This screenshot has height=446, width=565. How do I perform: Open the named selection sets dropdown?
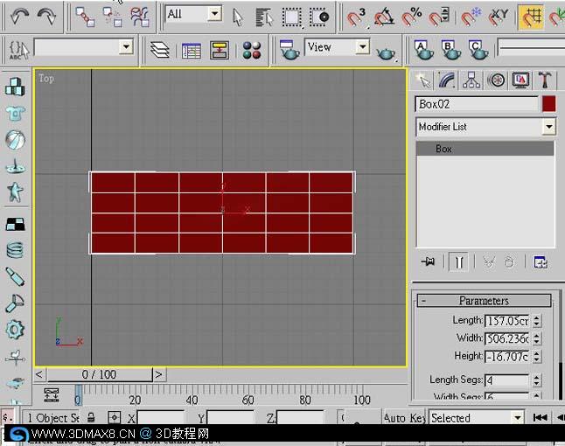tap(126, 47)
